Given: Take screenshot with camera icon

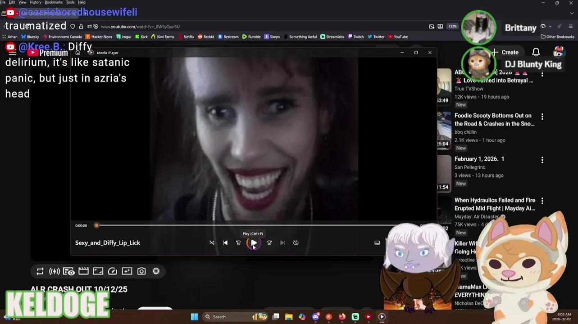Looking at the screenshot, I should coord(141,271).
